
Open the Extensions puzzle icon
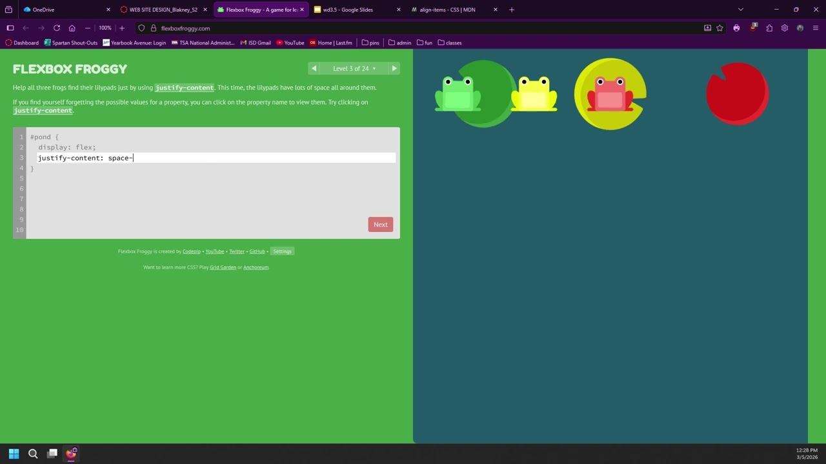pyautogui.click(x=769, y=28)
